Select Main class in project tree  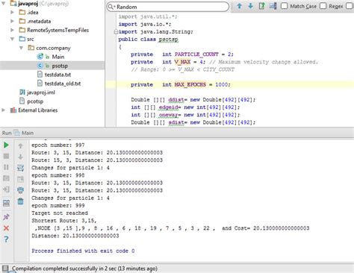click(x=58, y=57)
